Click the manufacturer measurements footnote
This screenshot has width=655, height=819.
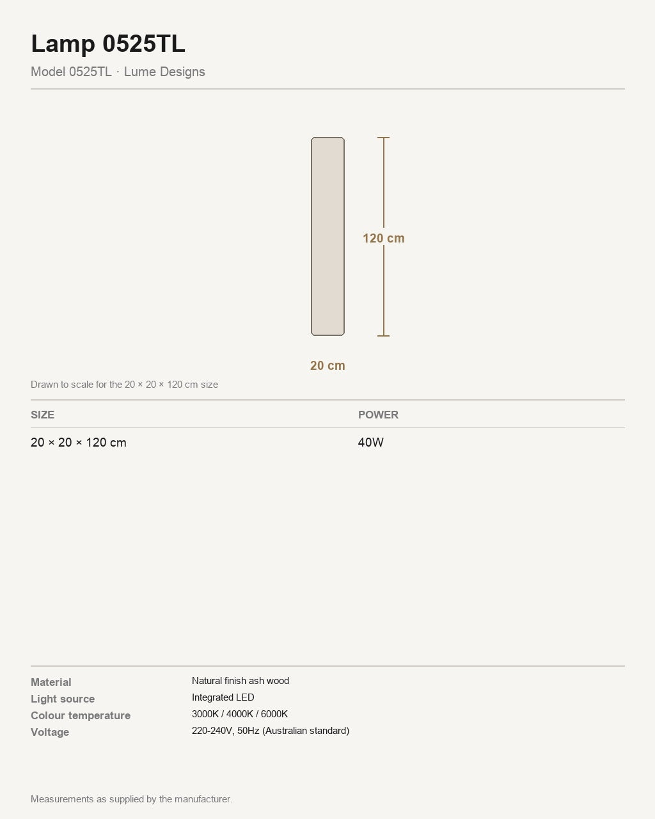(132, 799)
